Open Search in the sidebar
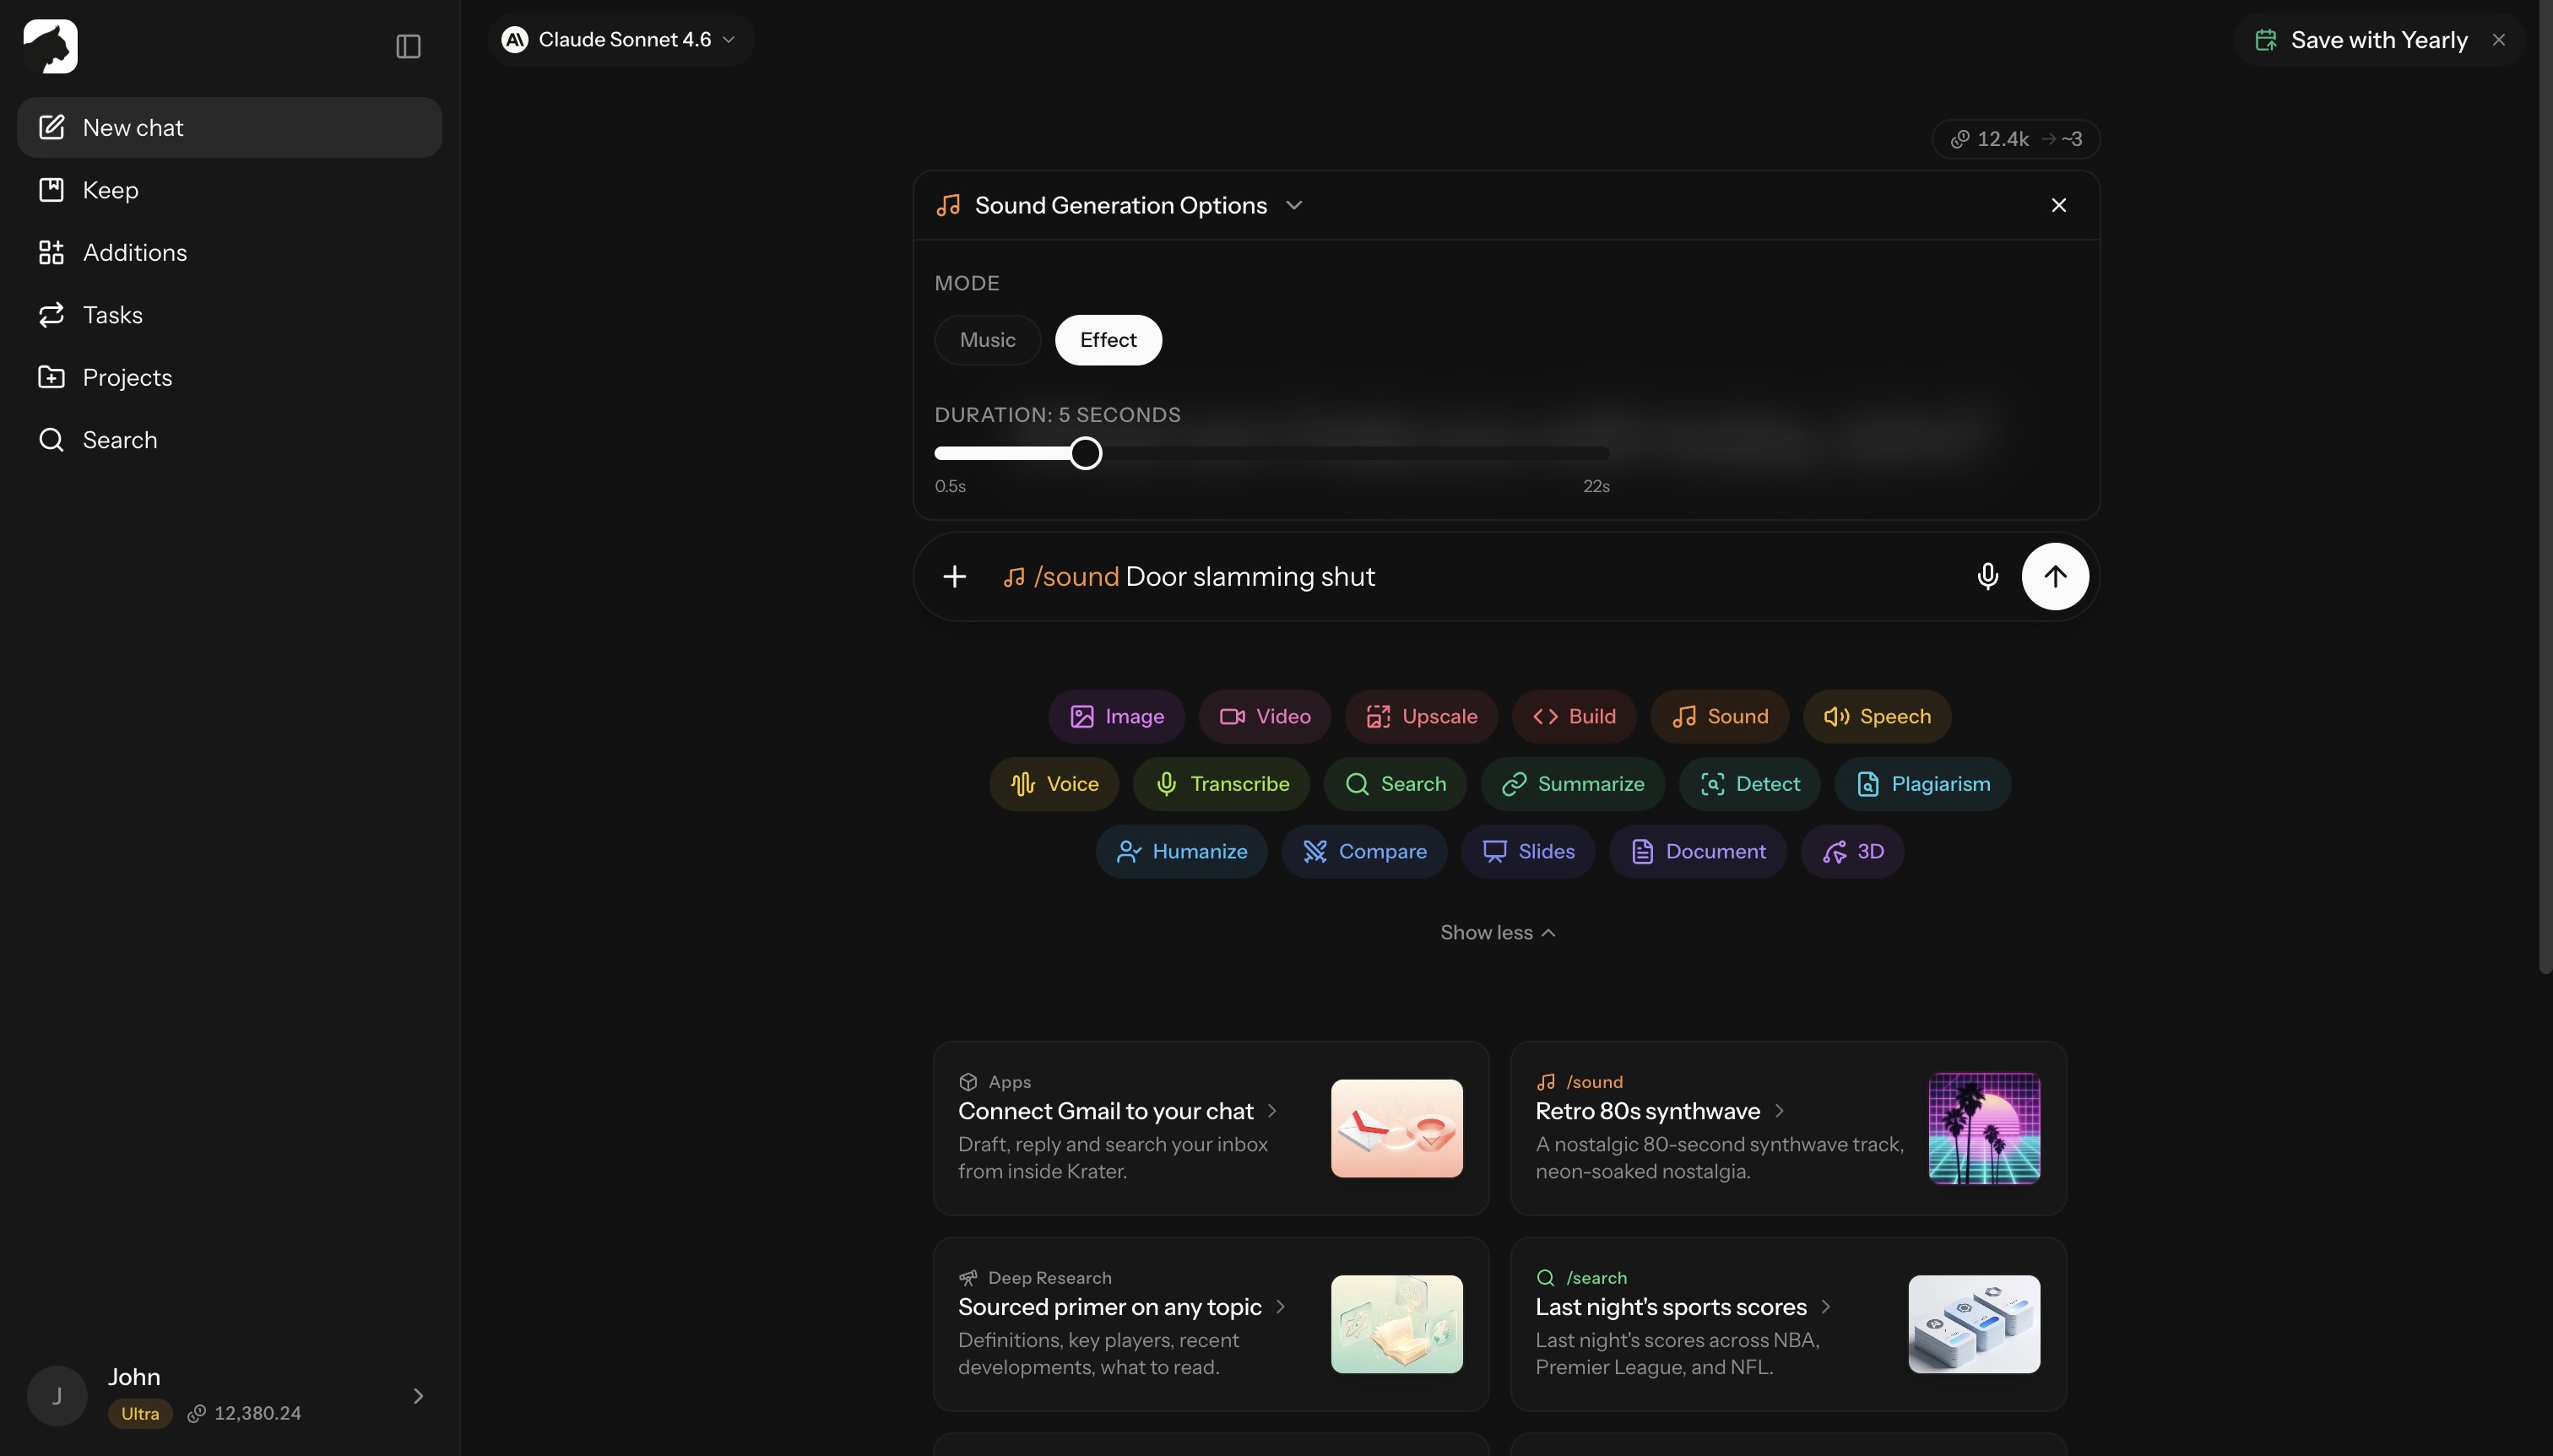Image resolution: width=2553 pixels, height=1456 pixels. 229,440
